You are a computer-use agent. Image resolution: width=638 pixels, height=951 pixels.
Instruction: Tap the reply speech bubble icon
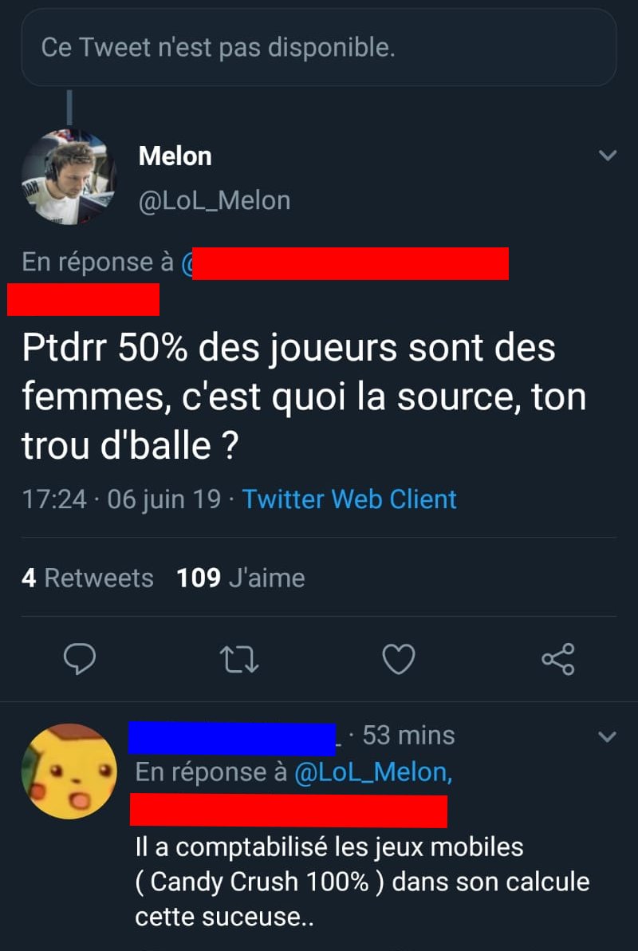tap(80, 659)
